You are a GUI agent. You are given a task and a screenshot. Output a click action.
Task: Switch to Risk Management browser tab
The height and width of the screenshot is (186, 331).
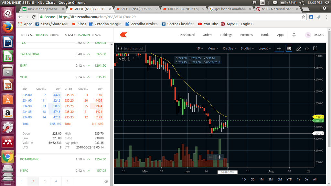43,9
